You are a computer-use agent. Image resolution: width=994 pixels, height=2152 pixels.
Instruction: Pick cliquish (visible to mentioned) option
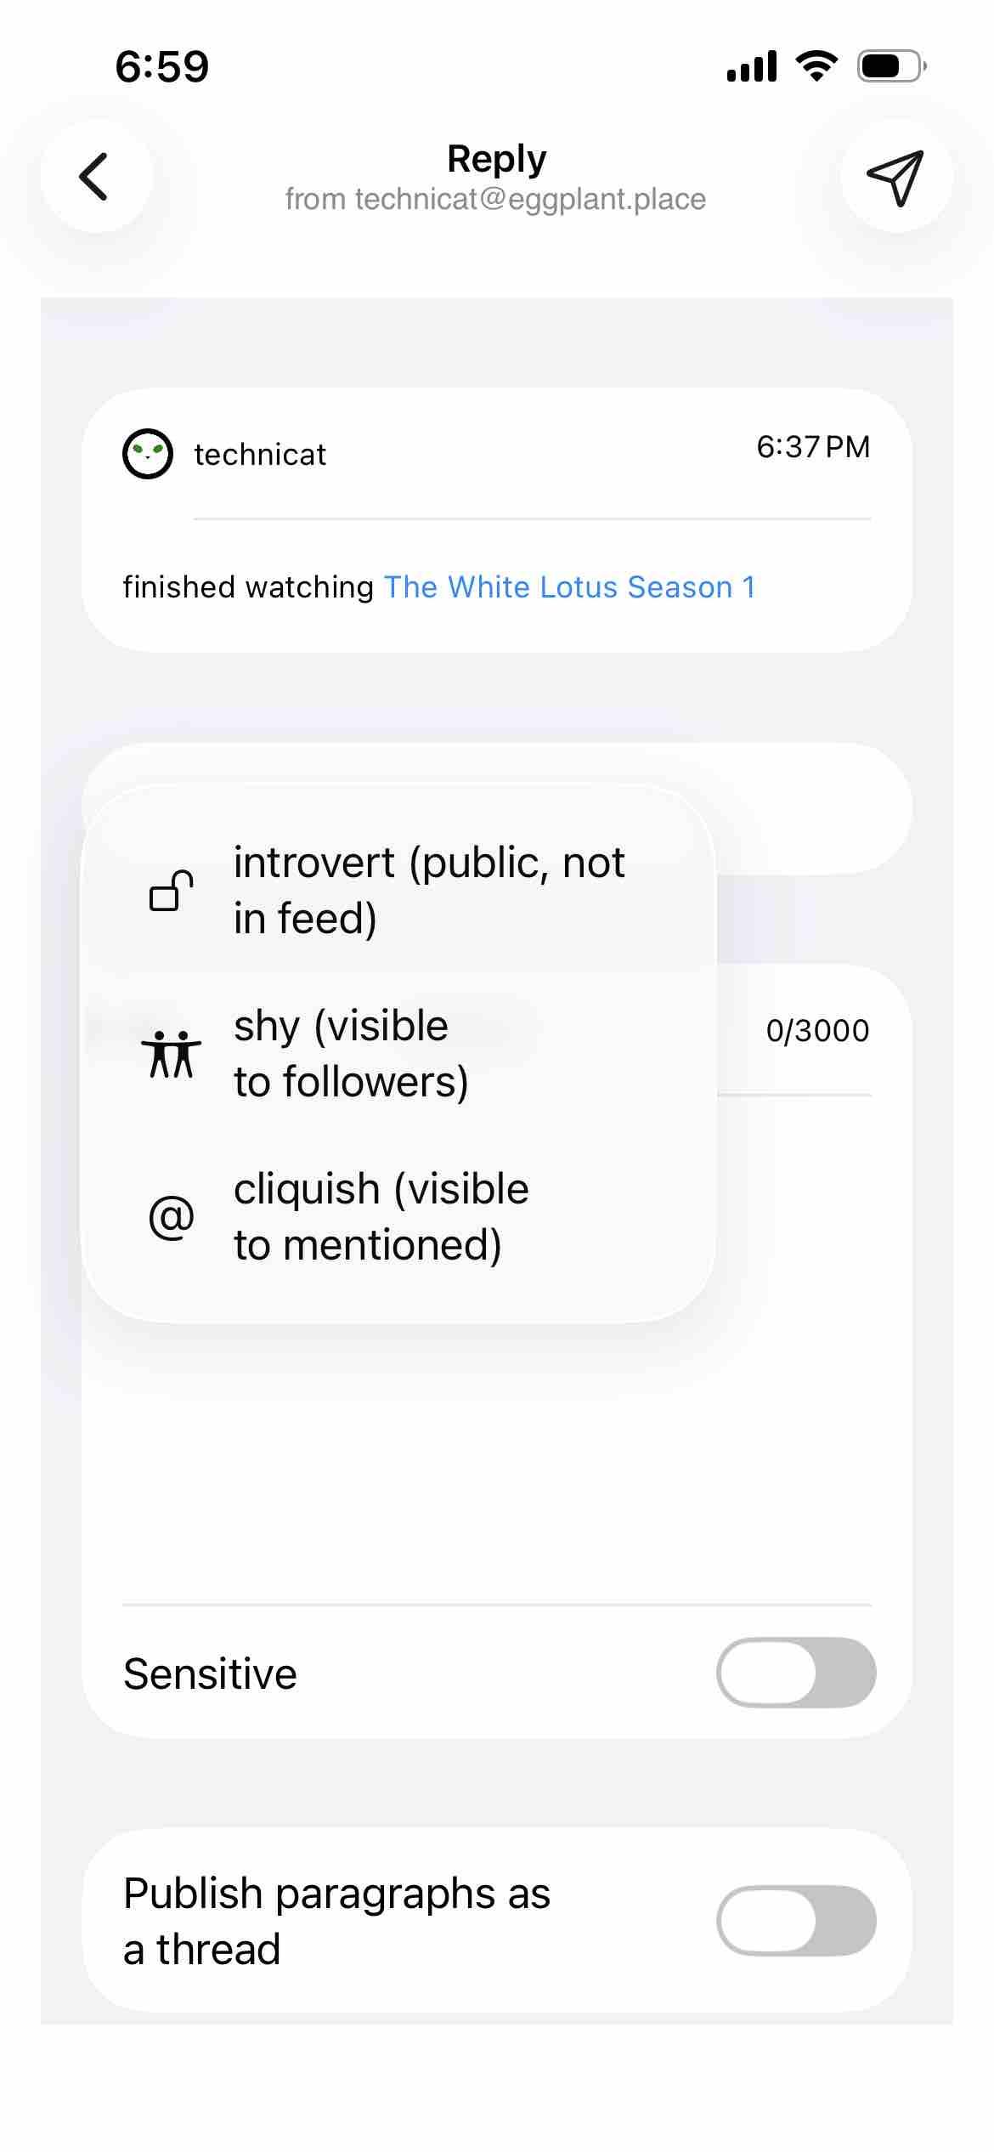[x=381, y=1217]
